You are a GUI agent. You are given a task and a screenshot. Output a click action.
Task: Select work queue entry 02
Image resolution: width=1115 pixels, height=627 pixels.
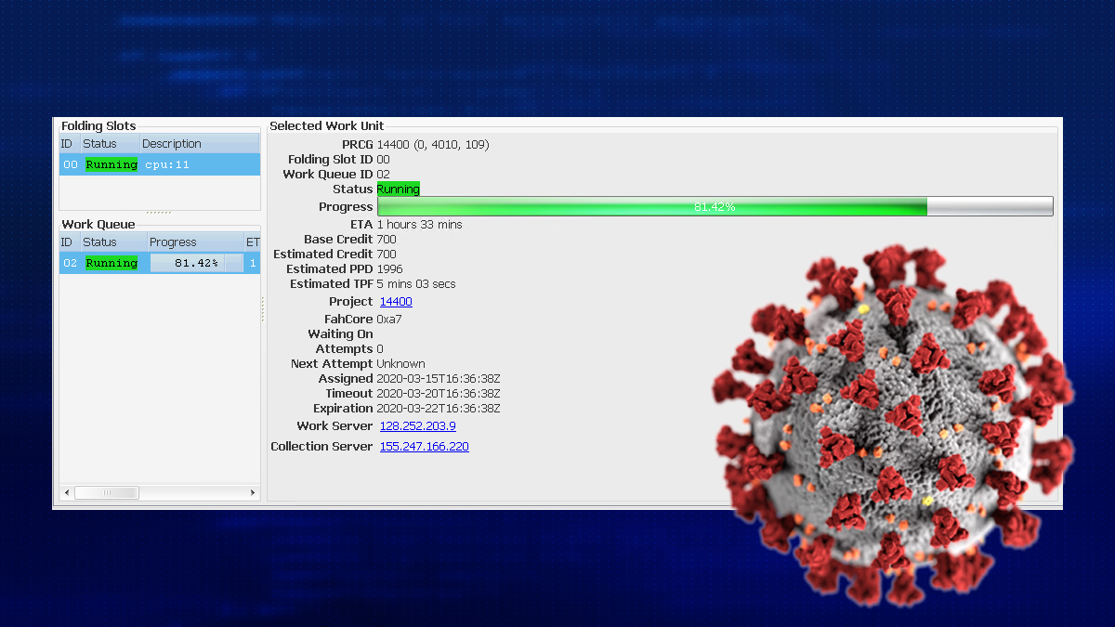69,263
